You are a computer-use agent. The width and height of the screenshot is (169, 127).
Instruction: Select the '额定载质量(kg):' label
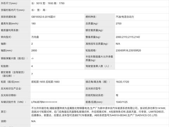94,30
